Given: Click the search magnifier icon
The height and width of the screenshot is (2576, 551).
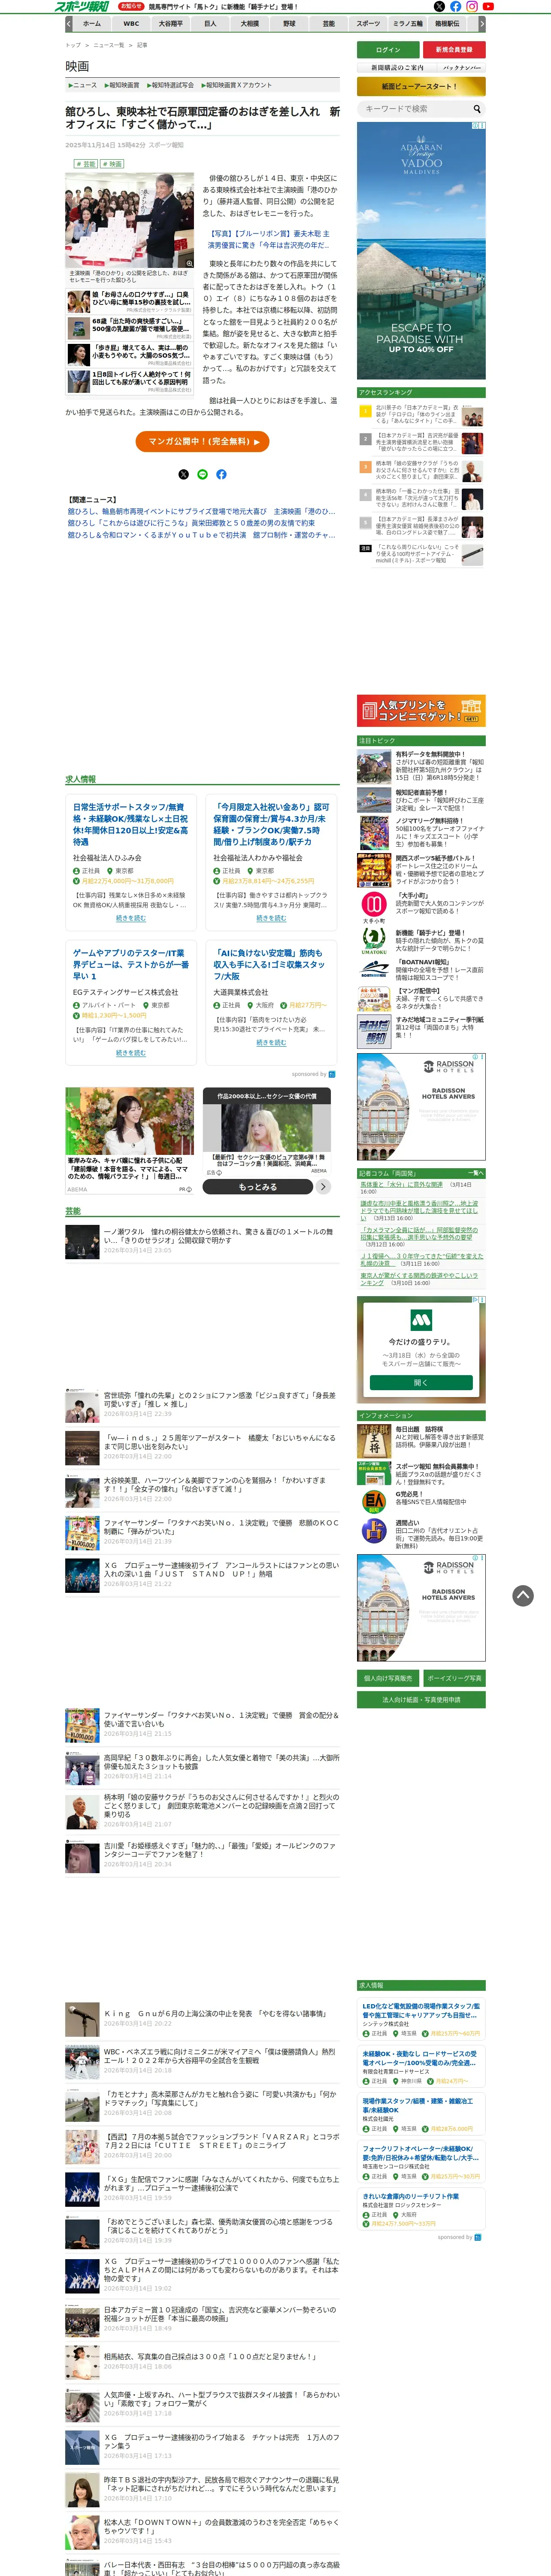Looking at the screenshot, I should pyautogui.click(x=477, y=109).
